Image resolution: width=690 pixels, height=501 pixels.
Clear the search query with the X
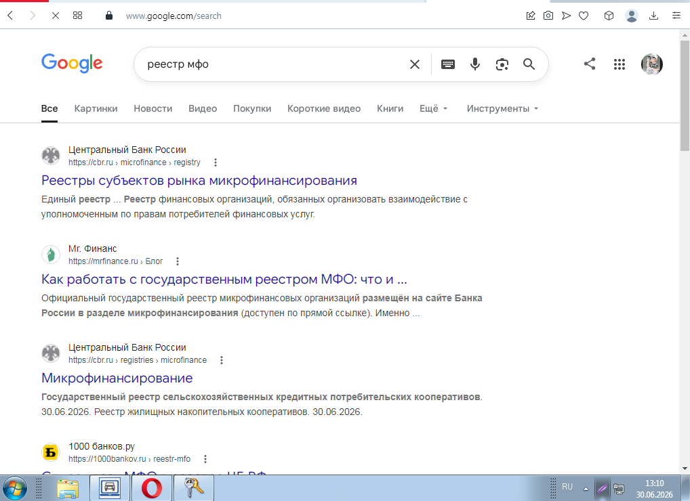(415, 64)
